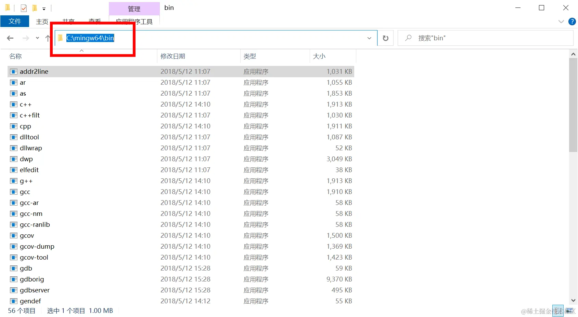Open Properties via checkmark icon in quick access toolbar
The width and height of the screenshot is (578, 317).
point(23,8)
